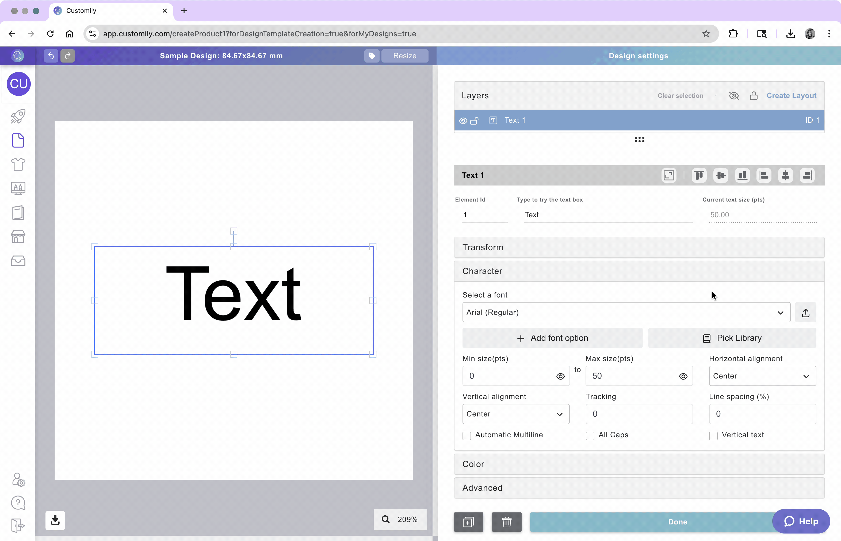841x541 pixels.
Task: Delete the element with trash icon
Action: click(x=506, y=522)
